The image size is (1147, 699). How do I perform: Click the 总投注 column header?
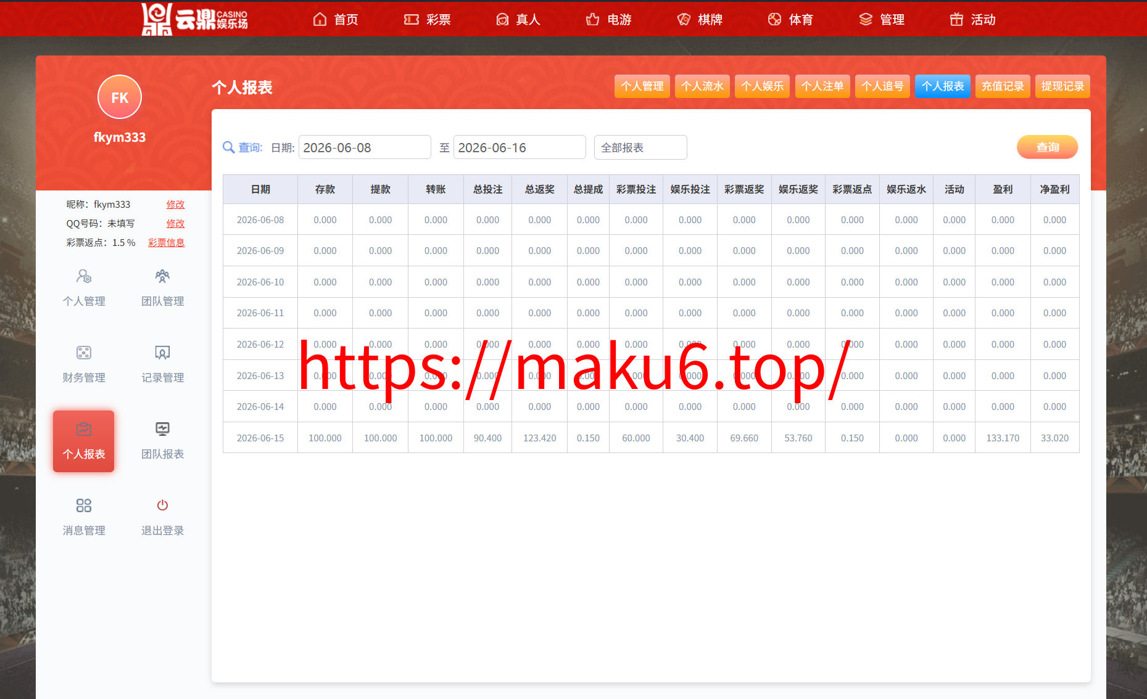coord(487,189)
